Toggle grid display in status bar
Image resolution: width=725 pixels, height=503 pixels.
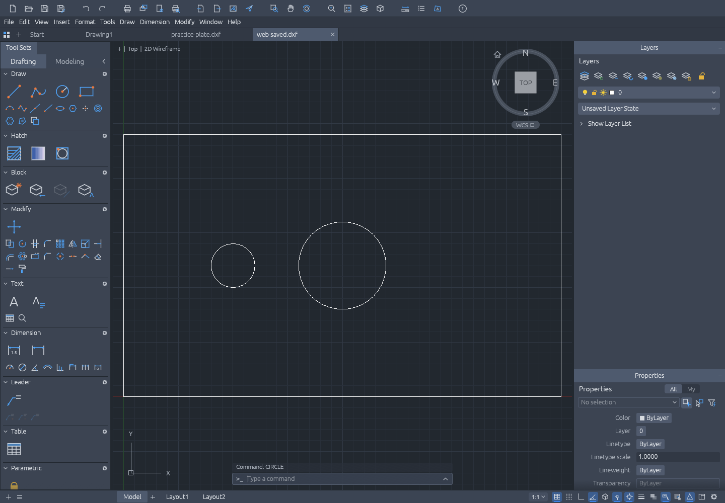point(557,497)
